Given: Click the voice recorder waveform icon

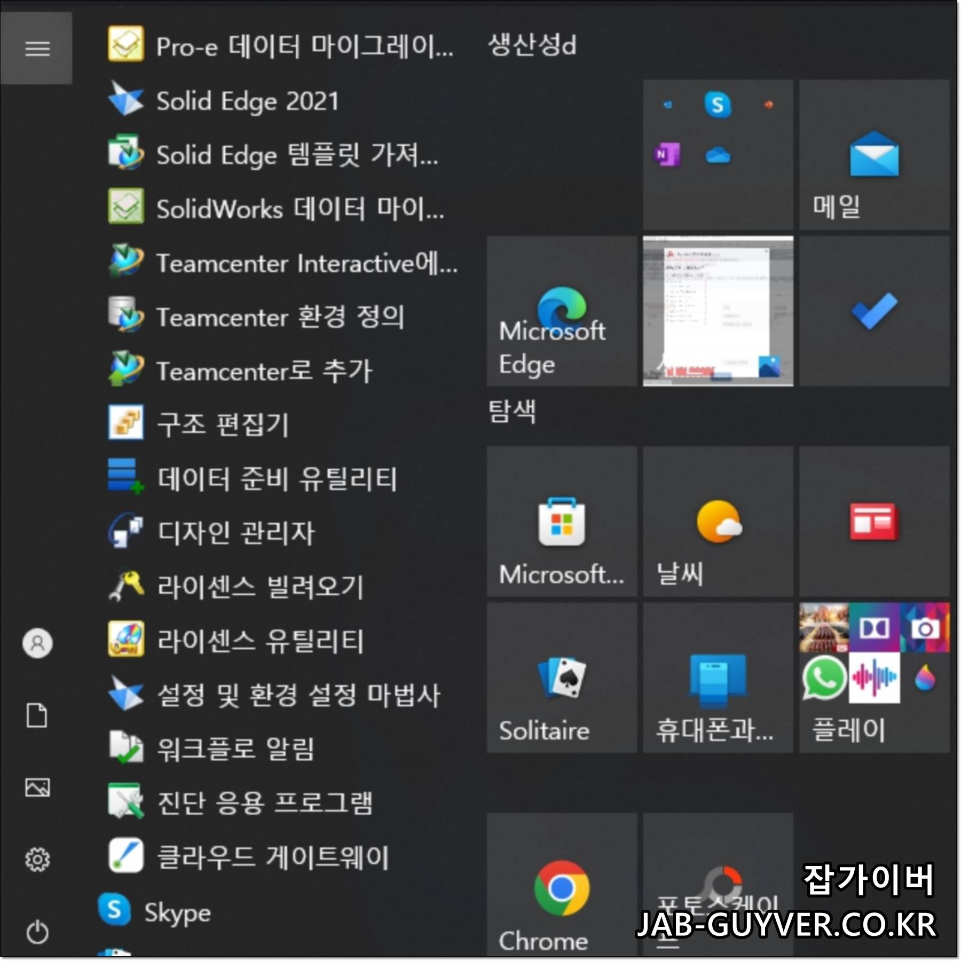Looking at the screenshot, I should 874,678.
